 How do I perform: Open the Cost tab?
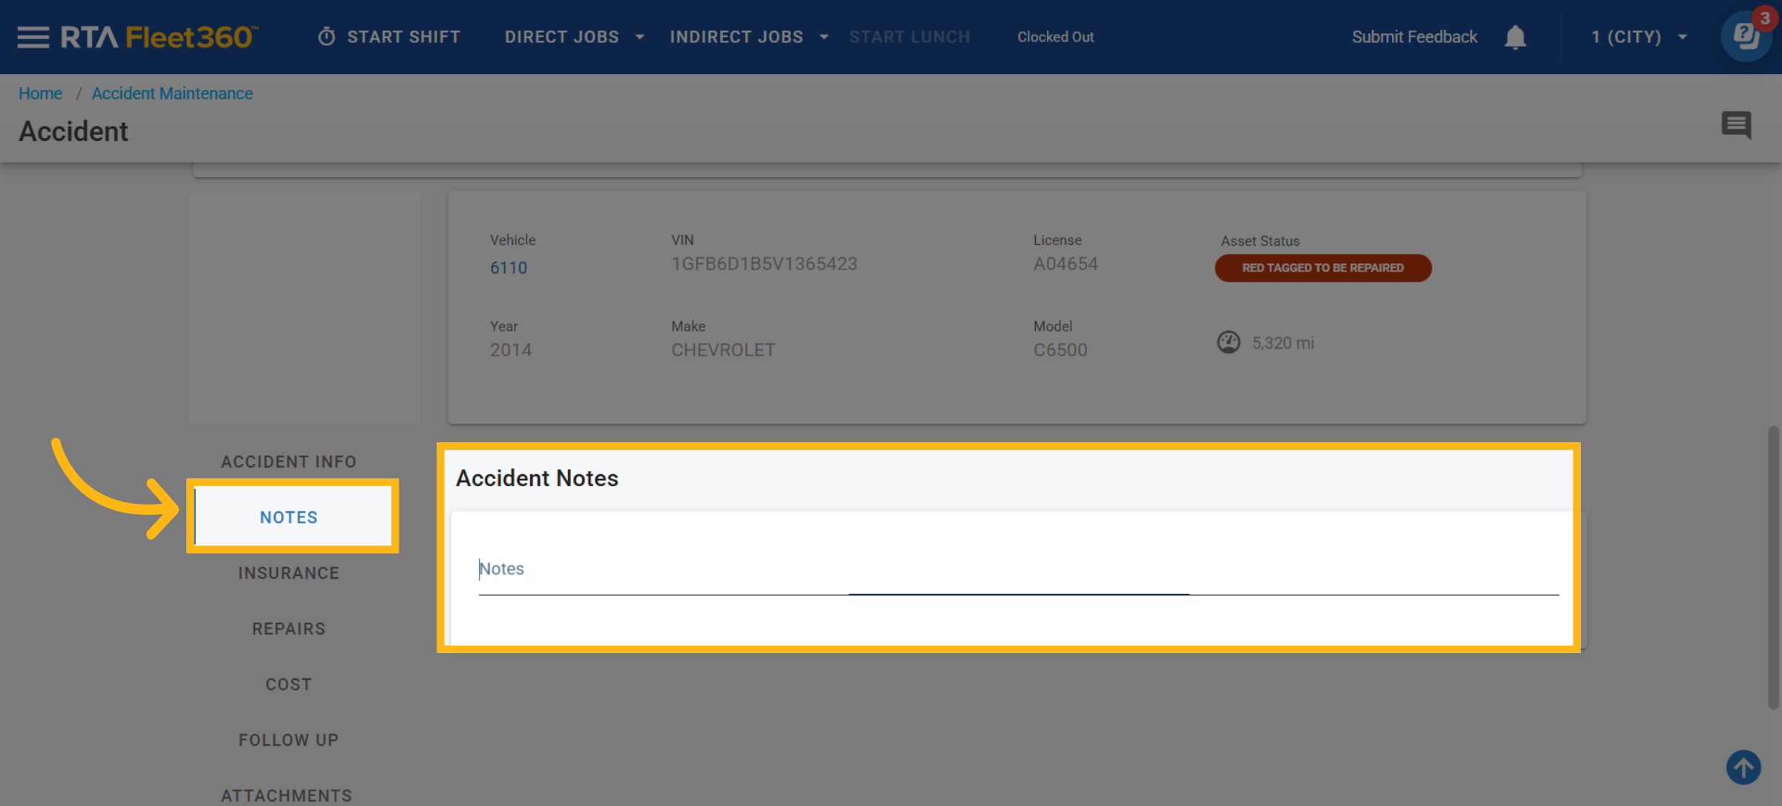[289, 684]
